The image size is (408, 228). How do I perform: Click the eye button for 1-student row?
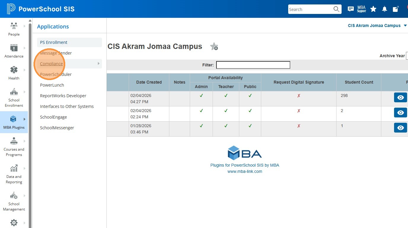[x=400, y=128]
